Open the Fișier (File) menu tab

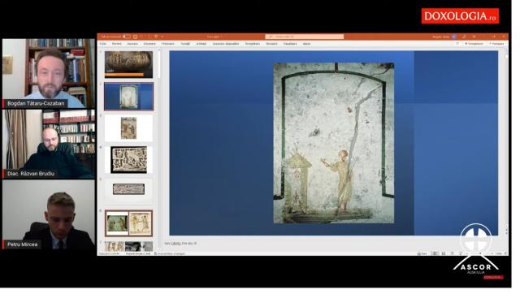point(103,44)
